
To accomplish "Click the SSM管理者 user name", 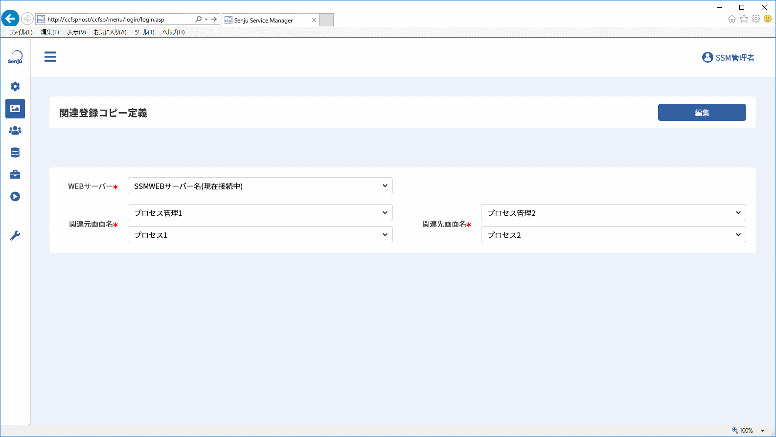I will [735, 58].
